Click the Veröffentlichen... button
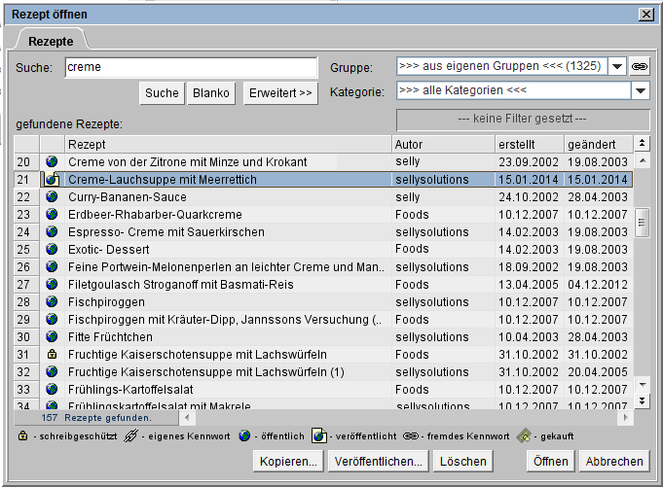The height and width of the screenshot is (487, 663). coord(378,461)
